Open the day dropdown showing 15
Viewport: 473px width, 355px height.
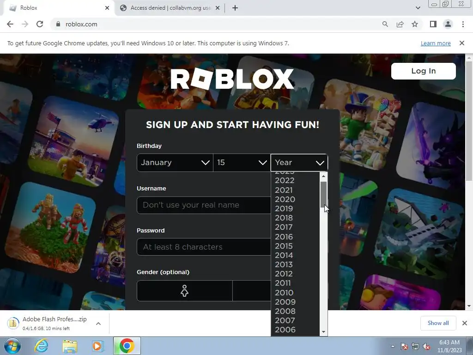(x=242, y=163)
